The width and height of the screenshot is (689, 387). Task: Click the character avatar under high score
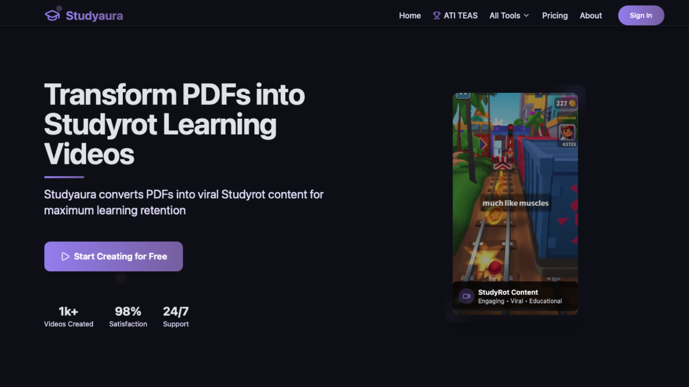(567, 132)
